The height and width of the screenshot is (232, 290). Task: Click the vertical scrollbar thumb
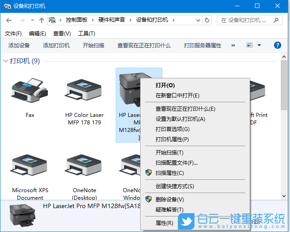(284, 85)
